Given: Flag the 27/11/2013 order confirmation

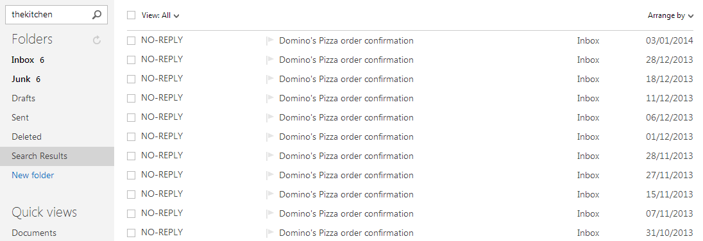Looking at the screenshot, I should point(269,176).
